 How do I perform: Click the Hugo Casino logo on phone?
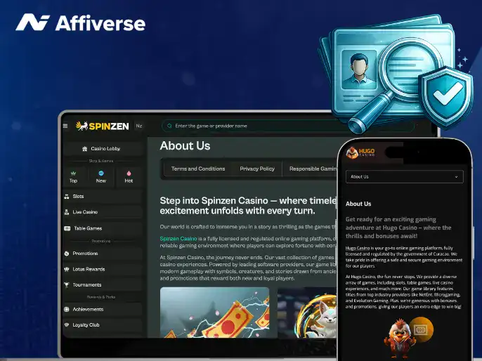pos(360,152)
